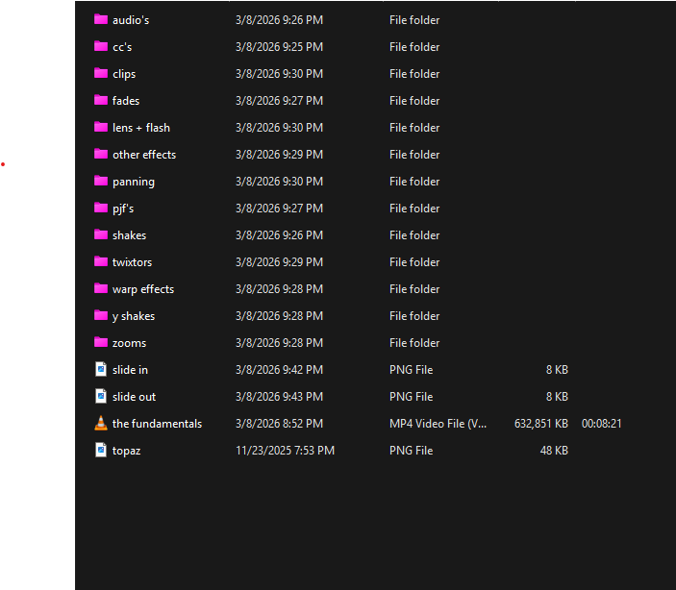Click the 8 KB size for slide in

[x=557, y=370]
